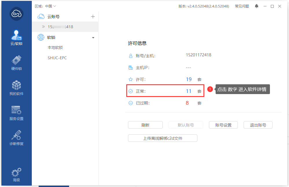Image resolution: width=289 pixels, height=187 pixels.
Task: Click the 账号/主机 user icon
Action: [131, 56]
